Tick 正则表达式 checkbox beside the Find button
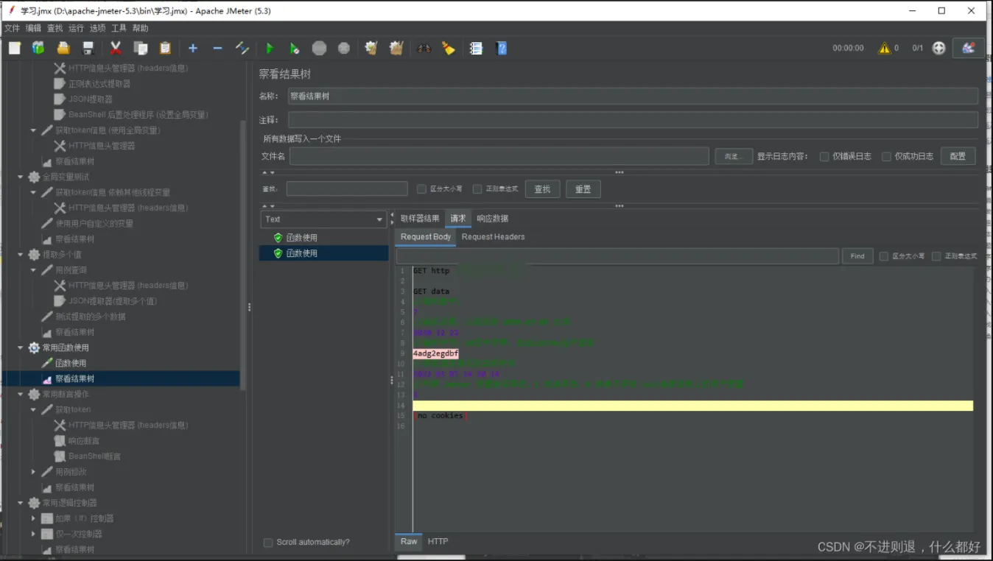 [936, 256]
